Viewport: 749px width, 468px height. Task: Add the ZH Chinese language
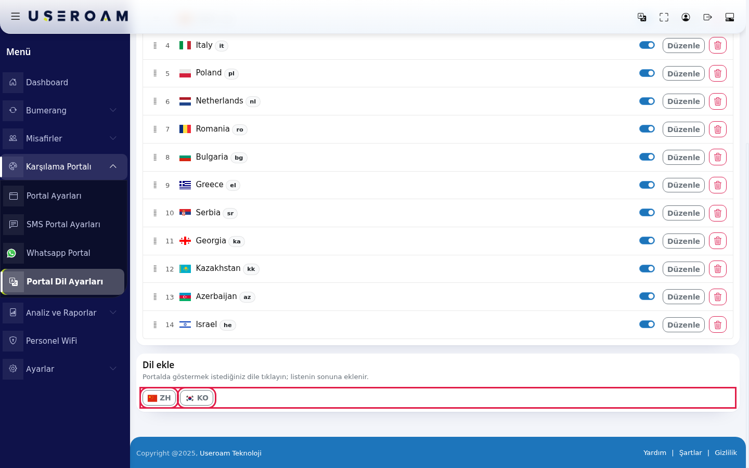(x=159, y=398)
